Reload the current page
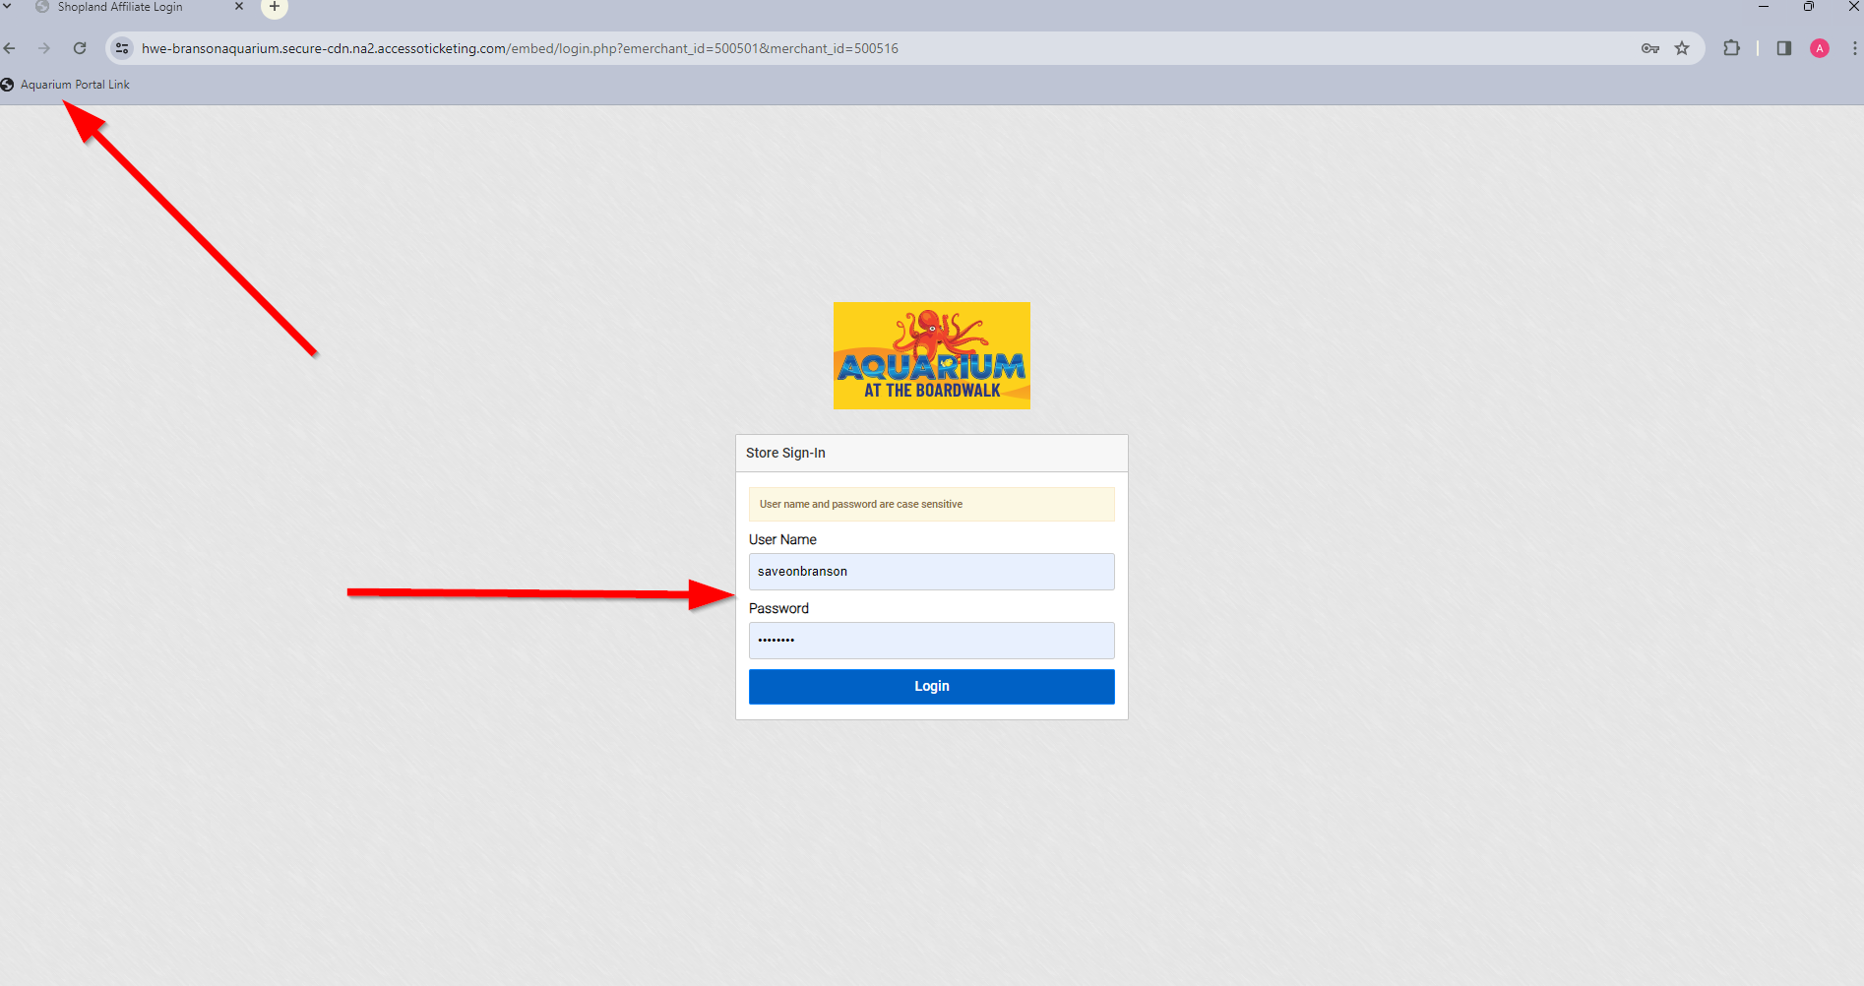Viewport: 1864px width, 986px height. coord(80,48)
